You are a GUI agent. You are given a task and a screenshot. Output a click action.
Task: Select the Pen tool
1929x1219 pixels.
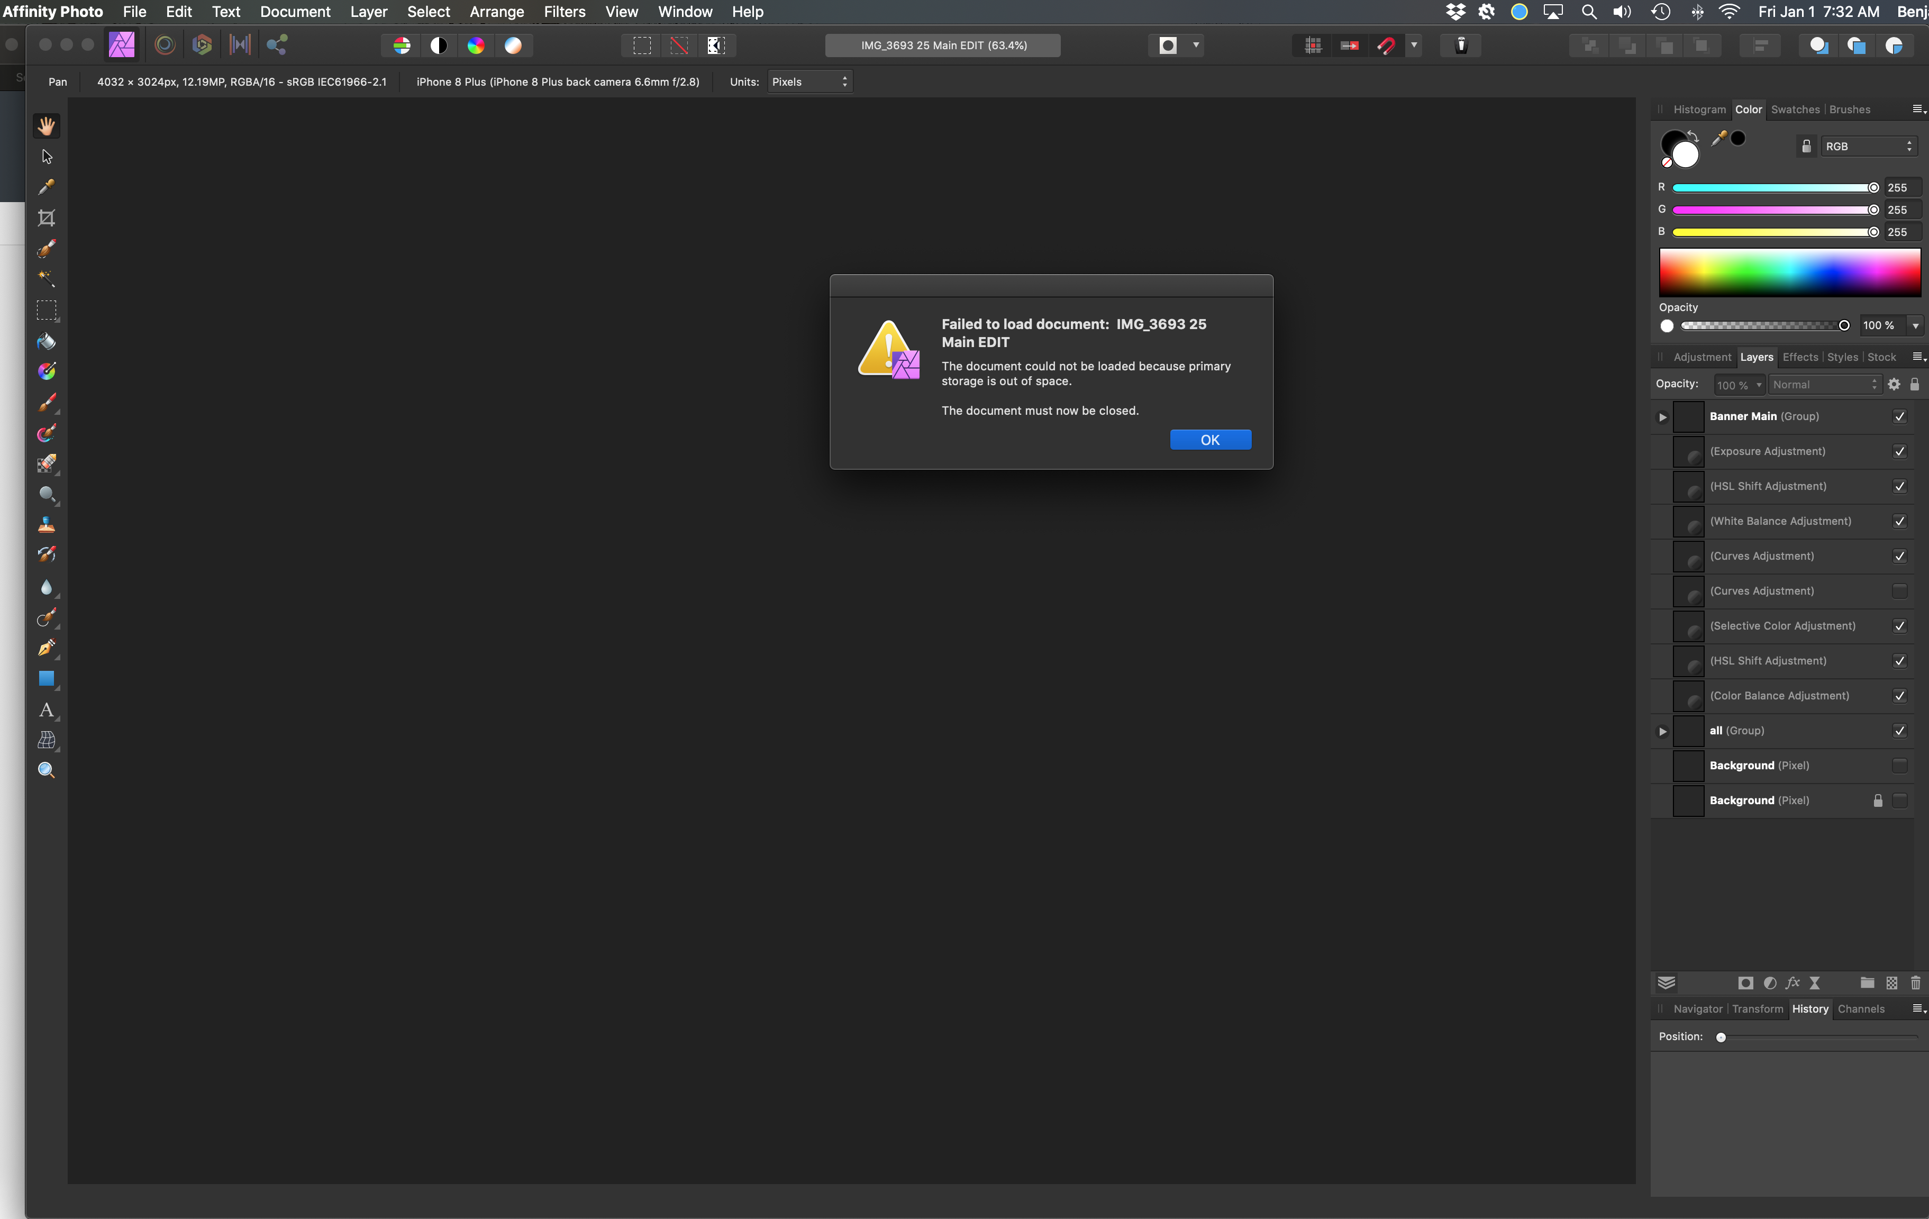coord(47,648)
